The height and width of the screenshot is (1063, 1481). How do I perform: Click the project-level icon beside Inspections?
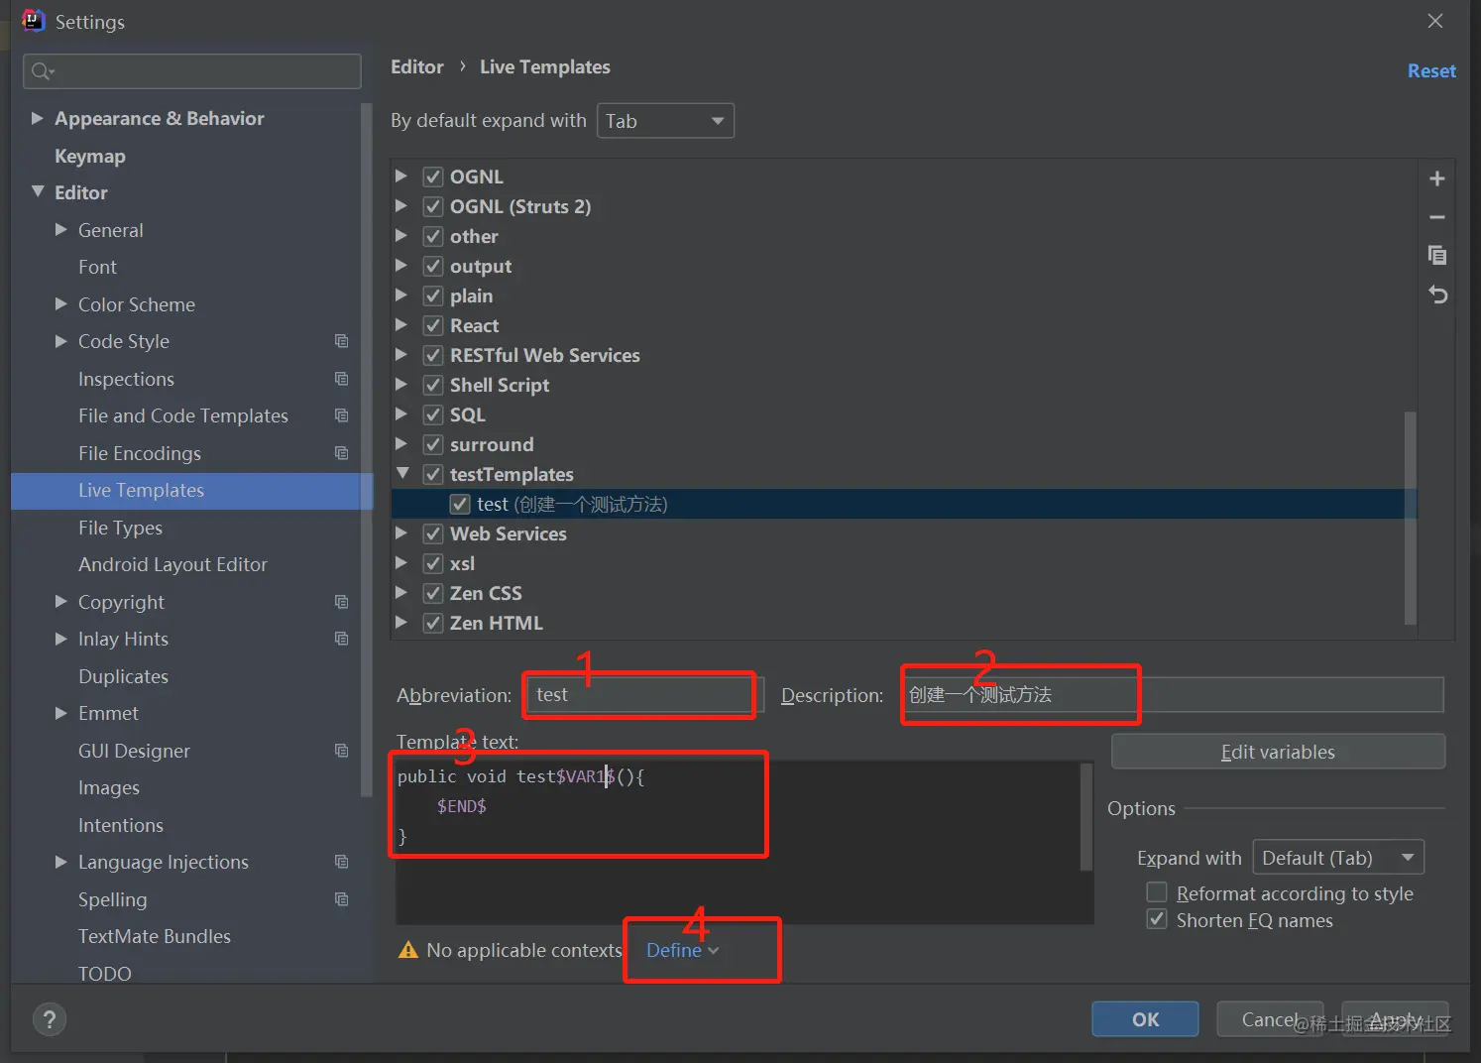341,379
